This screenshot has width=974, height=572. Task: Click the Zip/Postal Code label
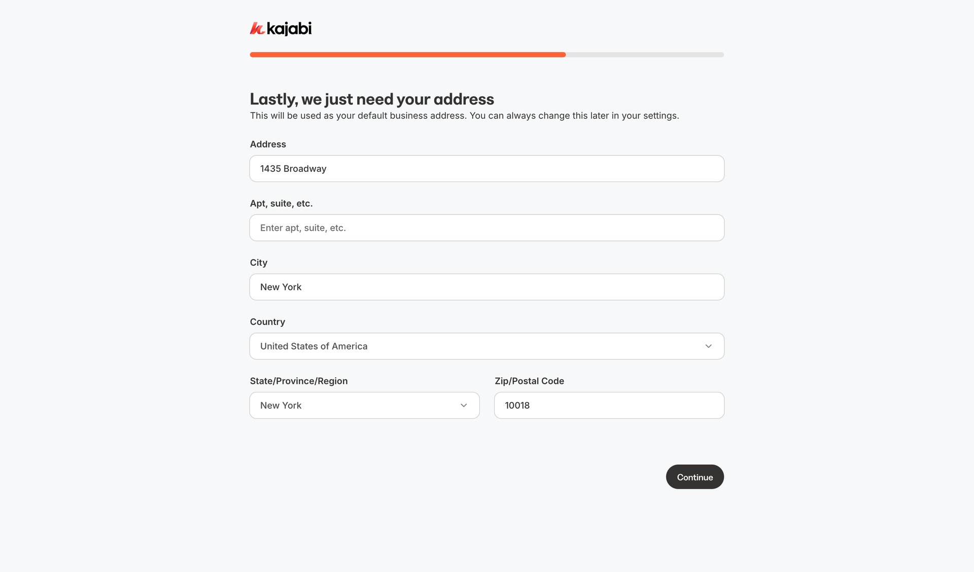click(x=529, y=381)
